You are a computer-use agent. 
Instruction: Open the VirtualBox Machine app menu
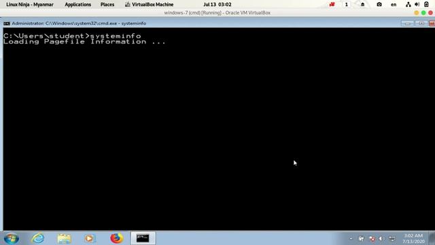150,5
